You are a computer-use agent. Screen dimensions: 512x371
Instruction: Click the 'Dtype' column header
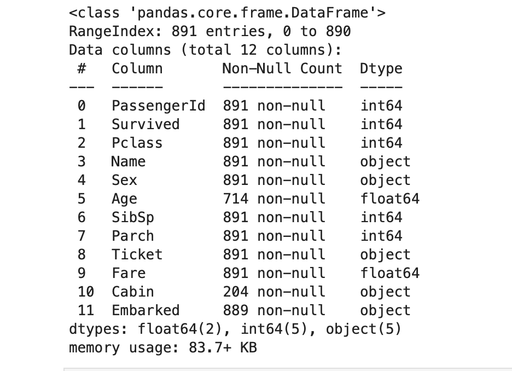(381, 68)
